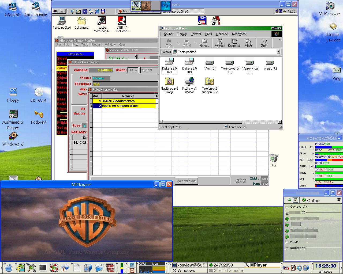Open the Tools menu in Visual FoxPro
This screenshot has width=343, height=274.
pyautogui.click(x=85, y=45)
